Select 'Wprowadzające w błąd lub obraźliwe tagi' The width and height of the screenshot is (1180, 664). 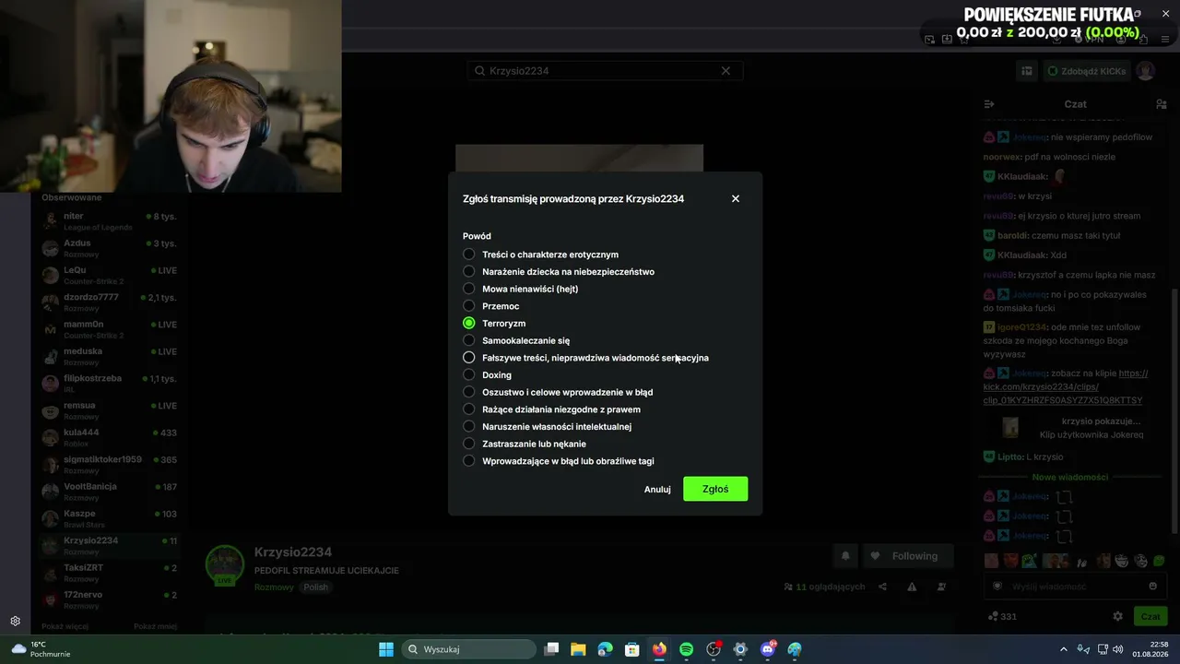click(x=469, y=461)
